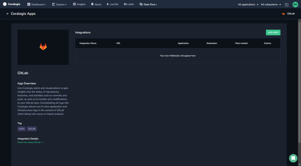Navigate to APM
The height and width of the screenshot is (166, 301).
[129, 4]
